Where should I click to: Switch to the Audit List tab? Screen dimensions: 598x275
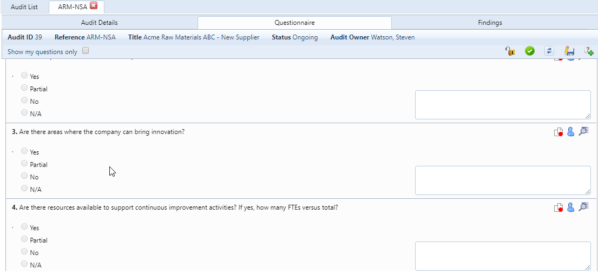click(x=24, y=7)
